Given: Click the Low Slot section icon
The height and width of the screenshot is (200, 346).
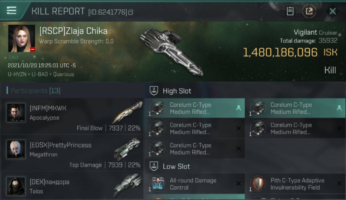Looking at the screenshot, I should click(x=154, y=166).
